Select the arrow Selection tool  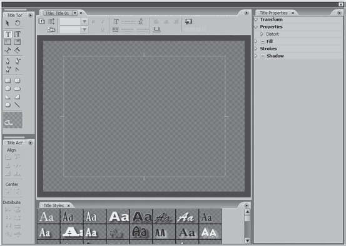click(8, 23)
